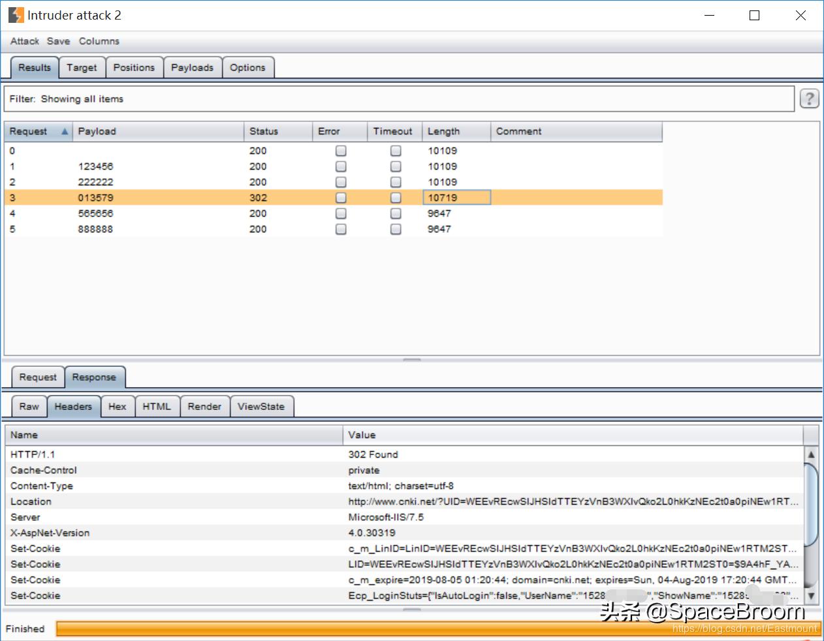Select the Render response tab
Viewport: 824px width, 641px height.
[204, 406]
